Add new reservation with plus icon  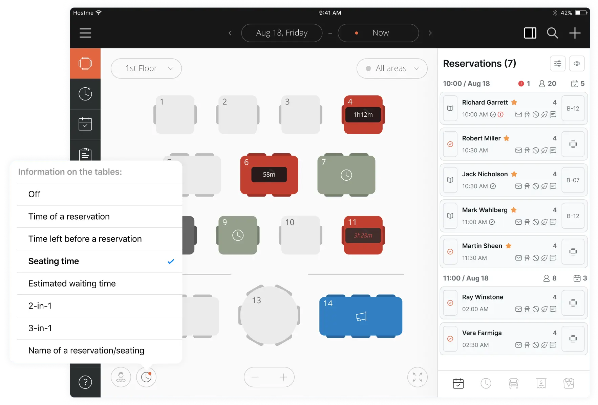tap(575, 33)
